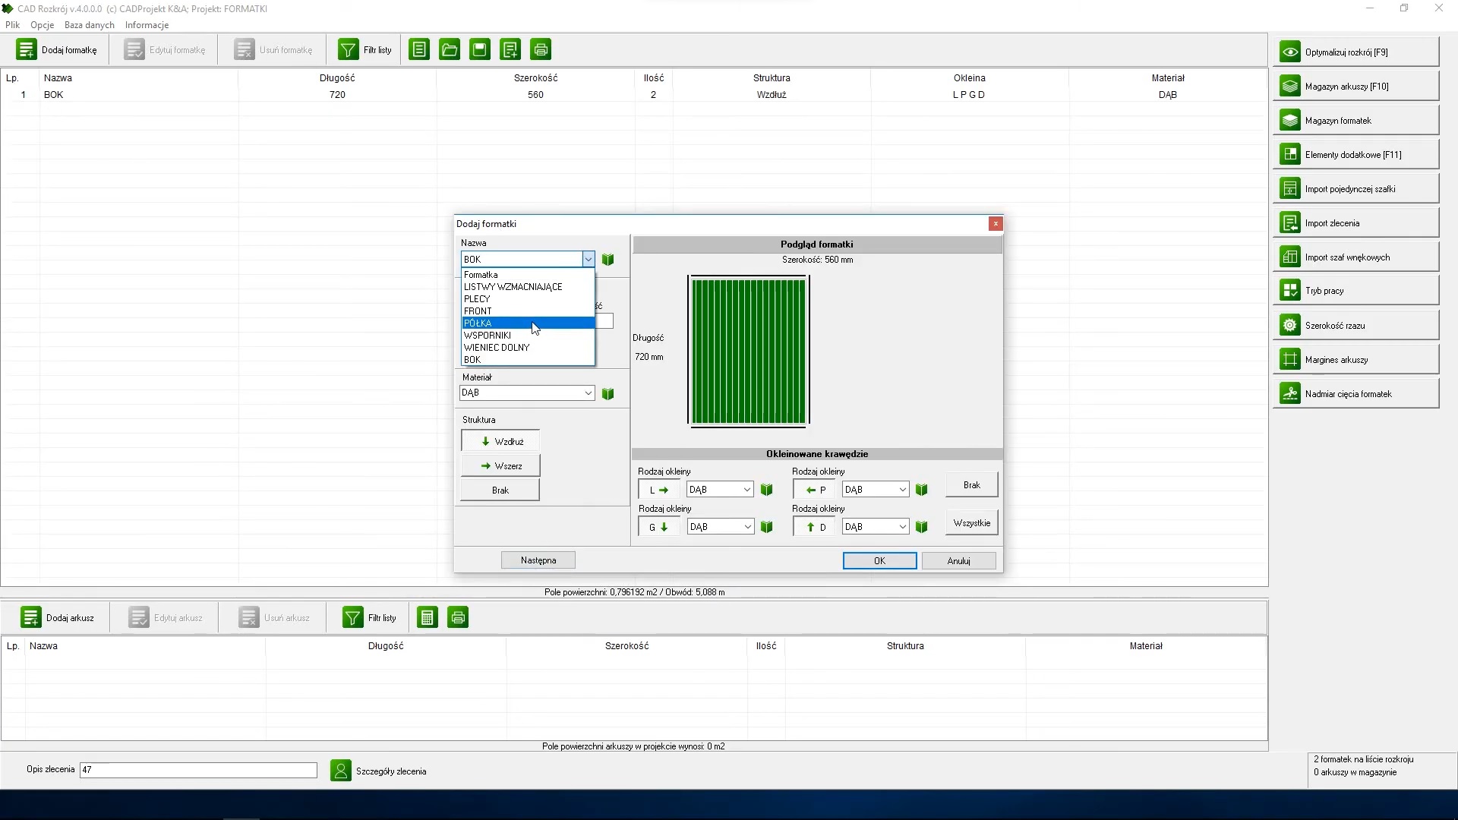1458x820 pixels.
Task: Open Szczegóły zlecenia via the person icon
Action: pos(341,771)
